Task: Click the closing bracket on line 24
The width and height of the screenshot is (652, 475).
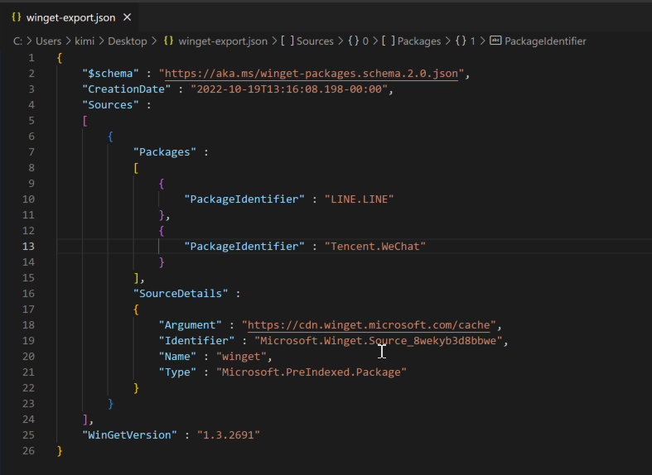Action: pos(85,420)
